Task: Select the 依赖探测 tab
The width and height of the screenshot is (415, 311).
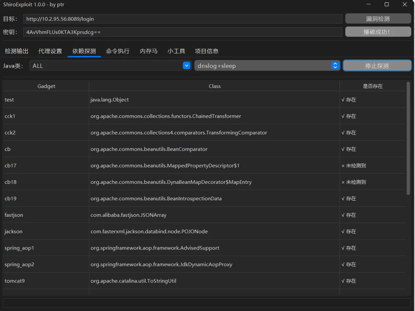Action: (x=84, y=51)
